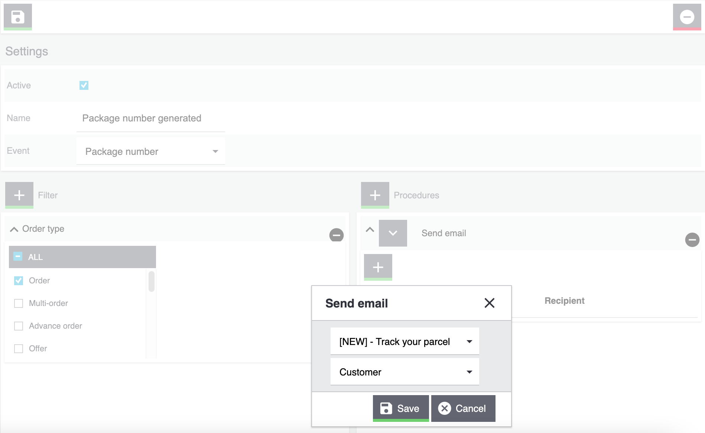705x433 pixels.
Task: Enable the Multi-order checkbox
Action: pos(19,303)
